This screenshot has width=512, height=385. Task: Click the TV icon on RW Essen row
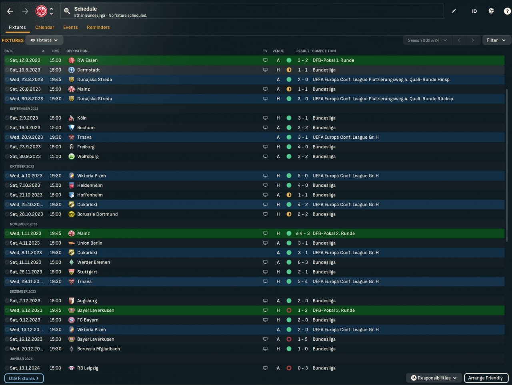(x=265, y=60)
